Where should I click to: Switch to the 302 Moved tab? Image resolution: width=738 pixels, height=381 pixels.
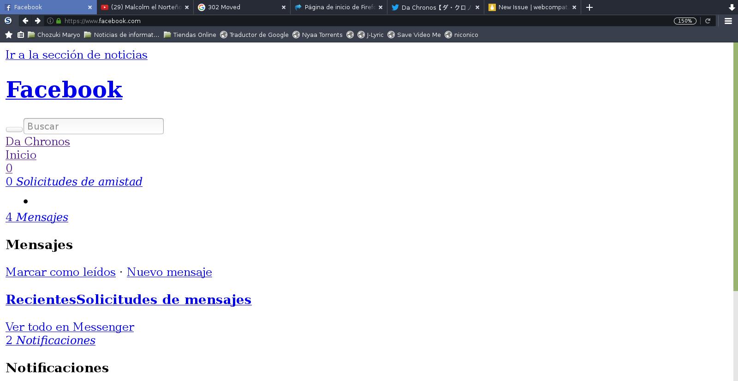[242, 7]
